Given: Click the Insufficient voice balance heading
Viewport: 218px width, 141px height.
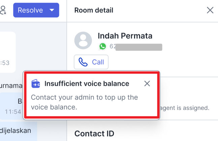Looking at the screenshot, I should [87, 84].
